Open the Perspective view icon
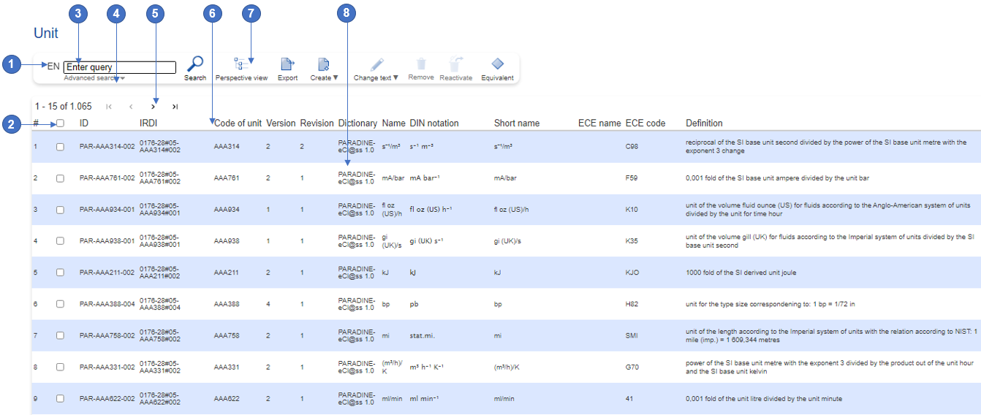 pos(241,65)
